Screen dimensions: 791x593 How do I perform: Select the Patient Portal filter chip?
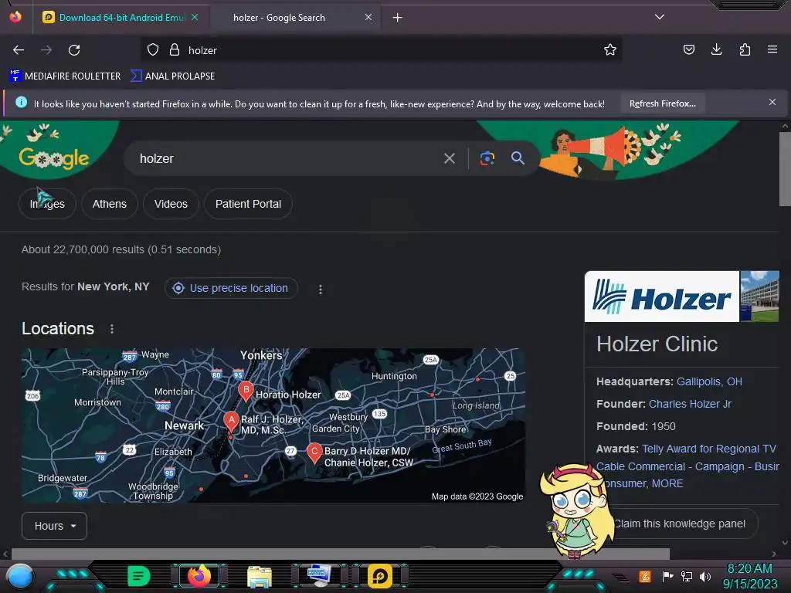point(248,204)
